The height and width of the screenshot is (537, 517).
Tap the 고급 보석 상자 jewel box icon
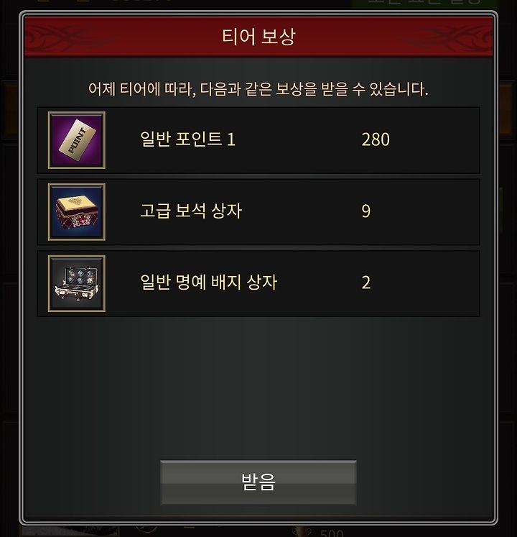point(77,211)
